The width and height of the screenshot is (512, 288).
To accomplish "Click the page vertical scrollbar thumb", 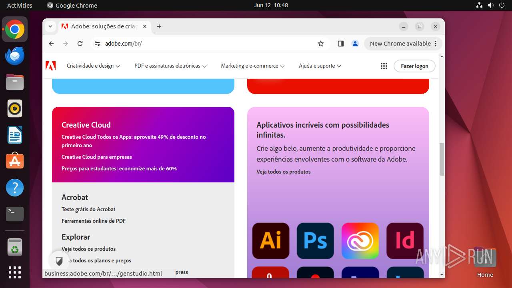I will (x=442, y=159).
